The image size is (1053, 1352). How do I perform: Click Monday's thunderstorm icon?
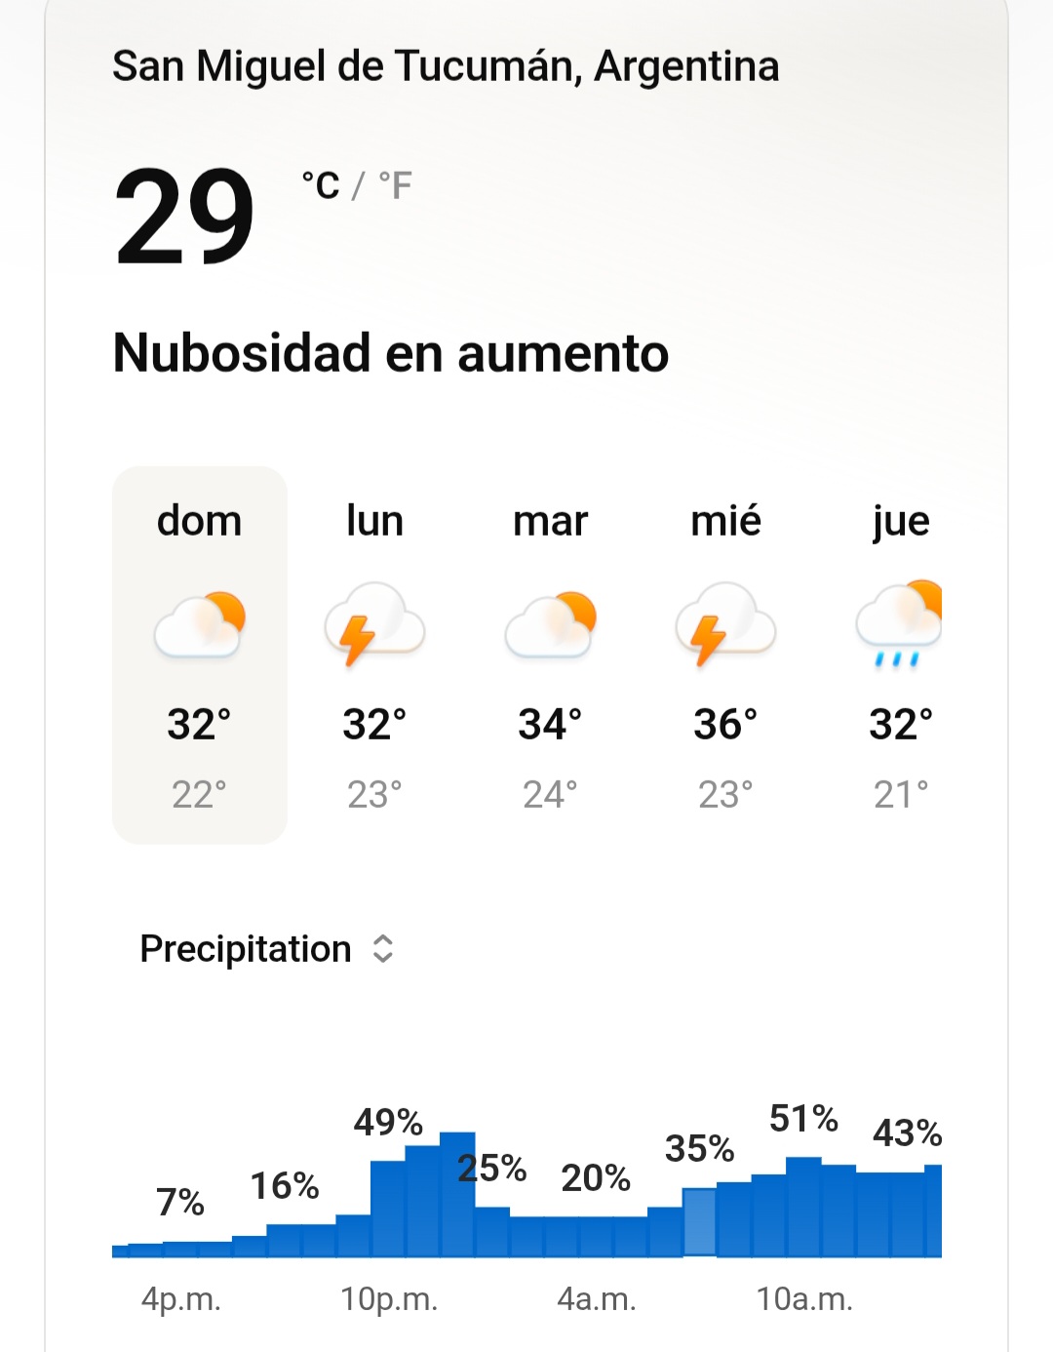pos(374,624)
